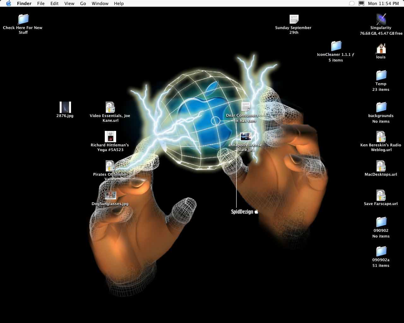
Task: Click the 'DogSunglasses.jpg' file name
Action: (x=110, y=204)
